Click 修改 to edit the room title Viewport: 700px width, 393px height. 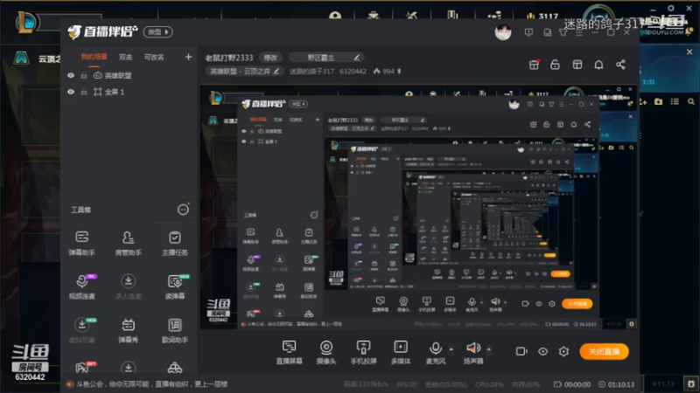[270, 58]
